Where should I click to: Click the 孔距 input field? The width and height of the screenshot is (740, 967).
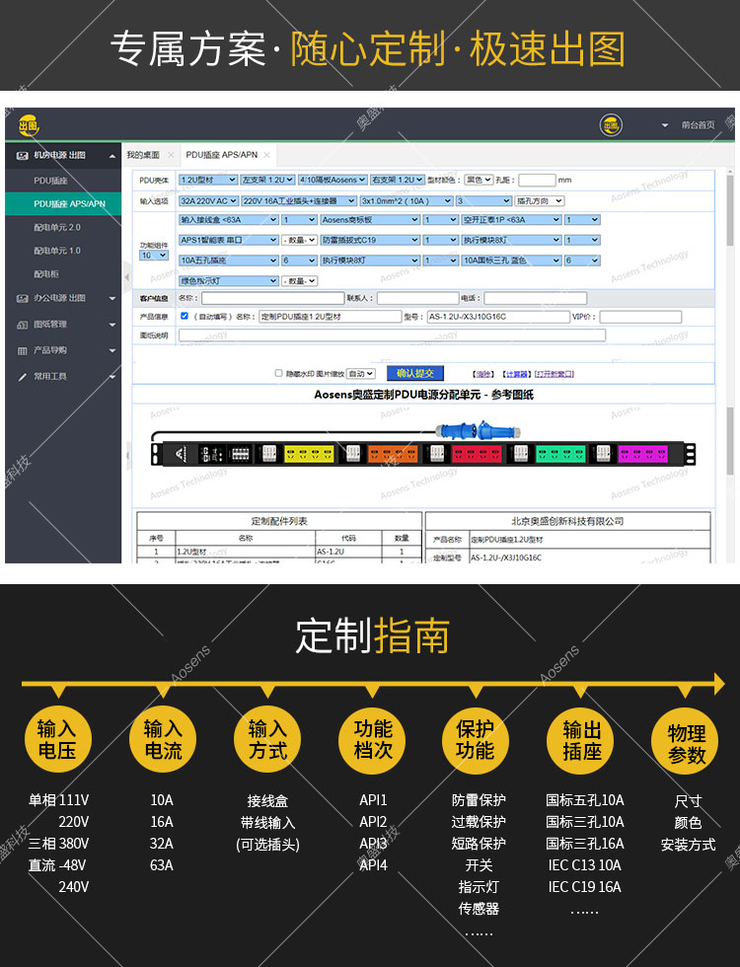(x=537, y=181)
